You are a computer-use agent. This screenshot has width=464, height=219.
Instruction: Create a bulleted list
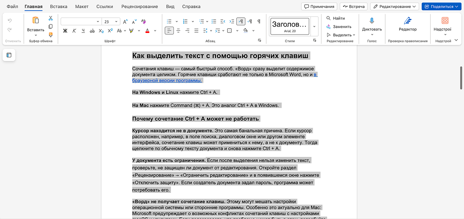169,21
